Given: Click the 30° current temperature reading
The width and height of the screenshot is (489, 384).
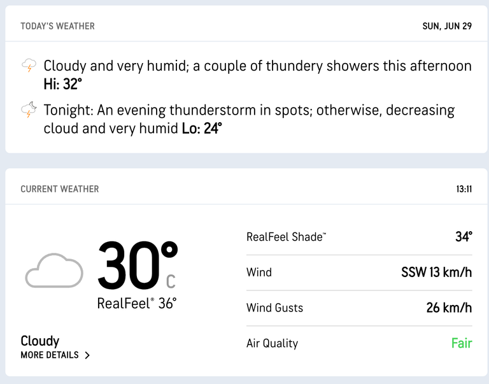Looking at the screenshot, I should point(138,266).
